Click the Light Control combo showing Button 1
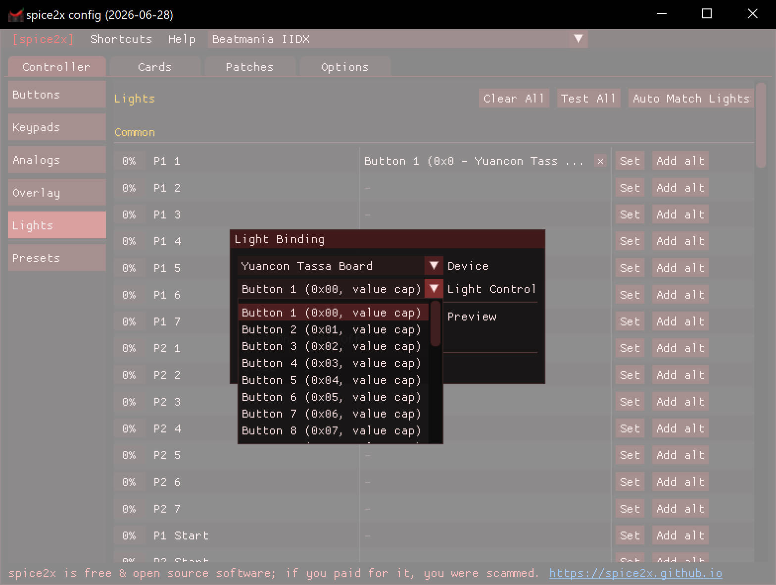This screenshot has width=776, height=585. click(x=340, y=289)
